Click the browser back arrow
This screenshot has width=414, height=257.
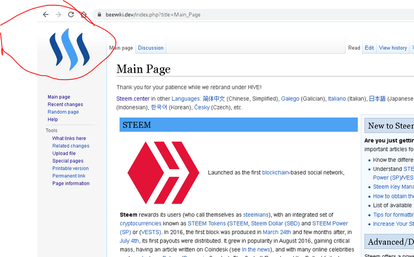coord(46,15)
